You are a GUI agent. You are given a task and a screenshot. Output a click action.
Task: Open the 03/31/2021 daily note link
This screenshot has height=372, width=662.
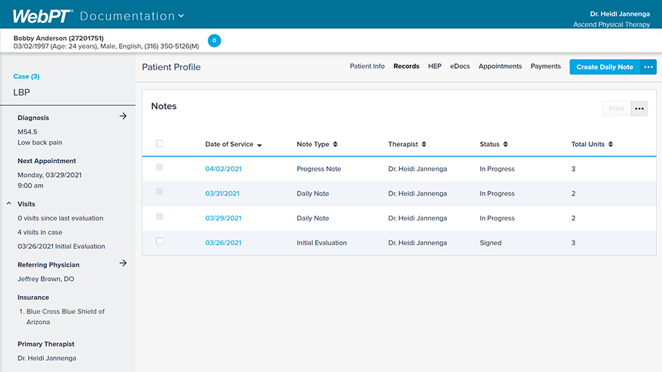coord(222,194)
